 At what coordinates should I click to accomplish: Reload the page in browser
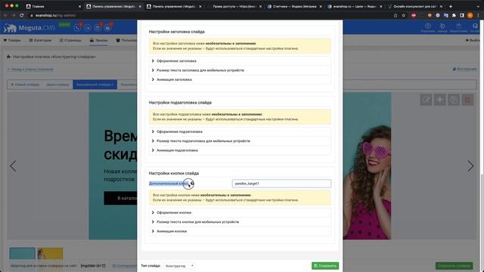click(x=22, y=15)
